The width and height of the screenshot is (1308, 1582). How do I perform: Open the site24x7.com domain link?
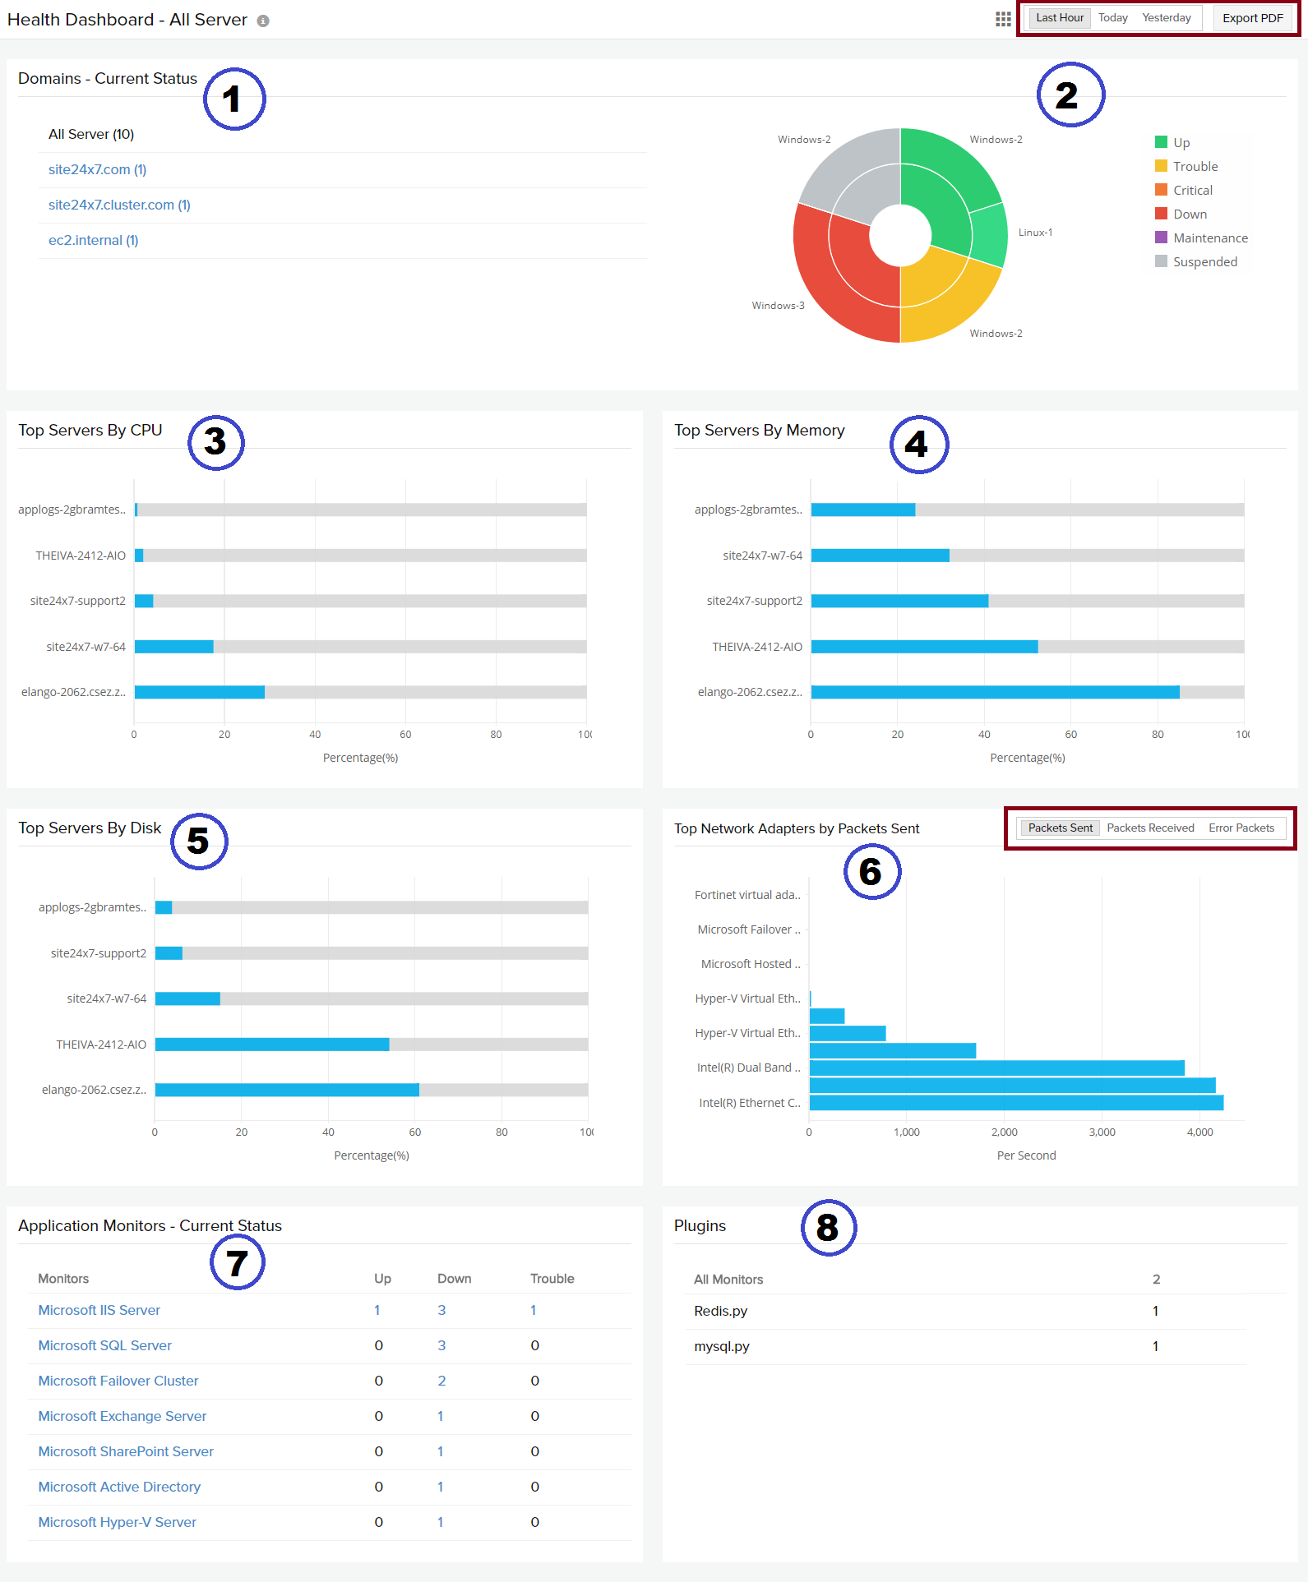[x=97, y=170]
